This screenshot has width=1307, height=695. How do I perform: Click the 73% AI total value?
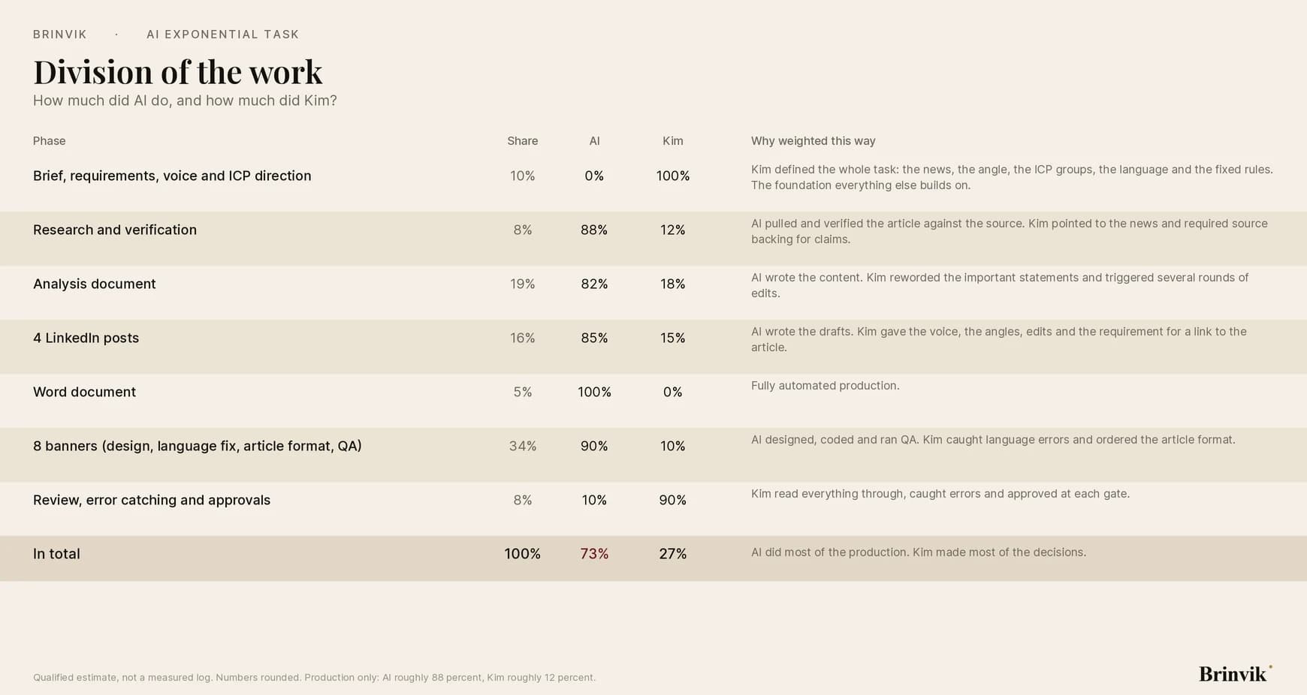(x=594, y=554)
